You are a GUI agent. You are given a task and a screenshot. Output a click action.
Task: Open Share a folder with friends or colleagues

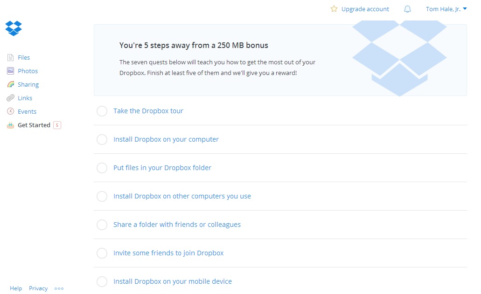pos(177,225)
